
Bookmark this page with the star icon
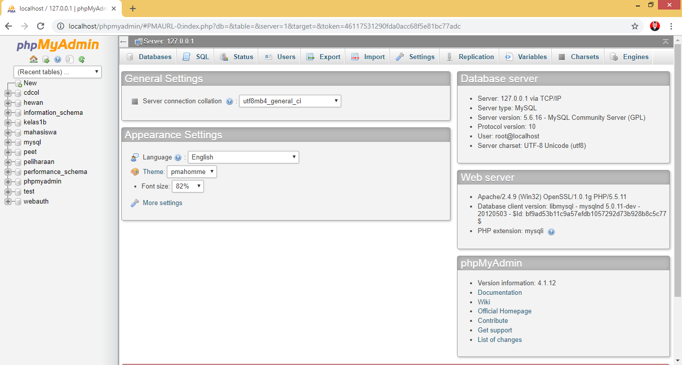pyautogui.click(x=634, y=26)
